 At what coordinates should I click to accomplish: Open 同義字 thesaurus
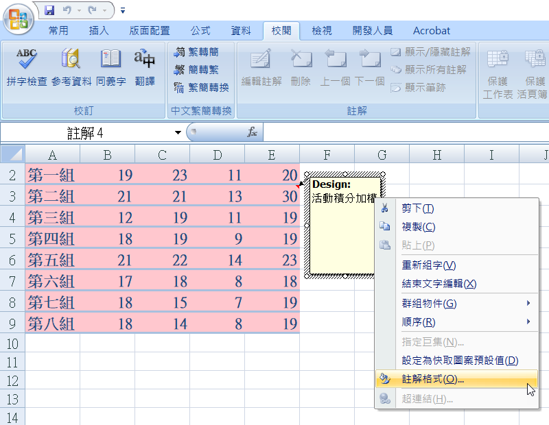point(111,67)
